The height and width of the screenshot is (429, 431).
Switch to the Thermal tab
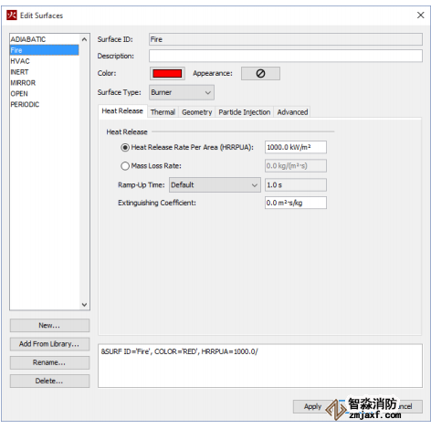click(163, 112)
